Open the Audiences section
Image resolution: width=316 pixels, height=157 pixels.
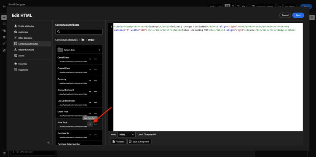[32, 32]
